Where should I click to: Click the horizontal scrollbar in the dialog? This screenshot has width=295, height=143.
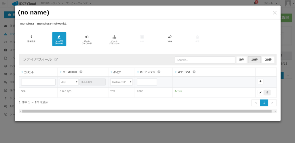pyautogui.click(x=147, y=111)
